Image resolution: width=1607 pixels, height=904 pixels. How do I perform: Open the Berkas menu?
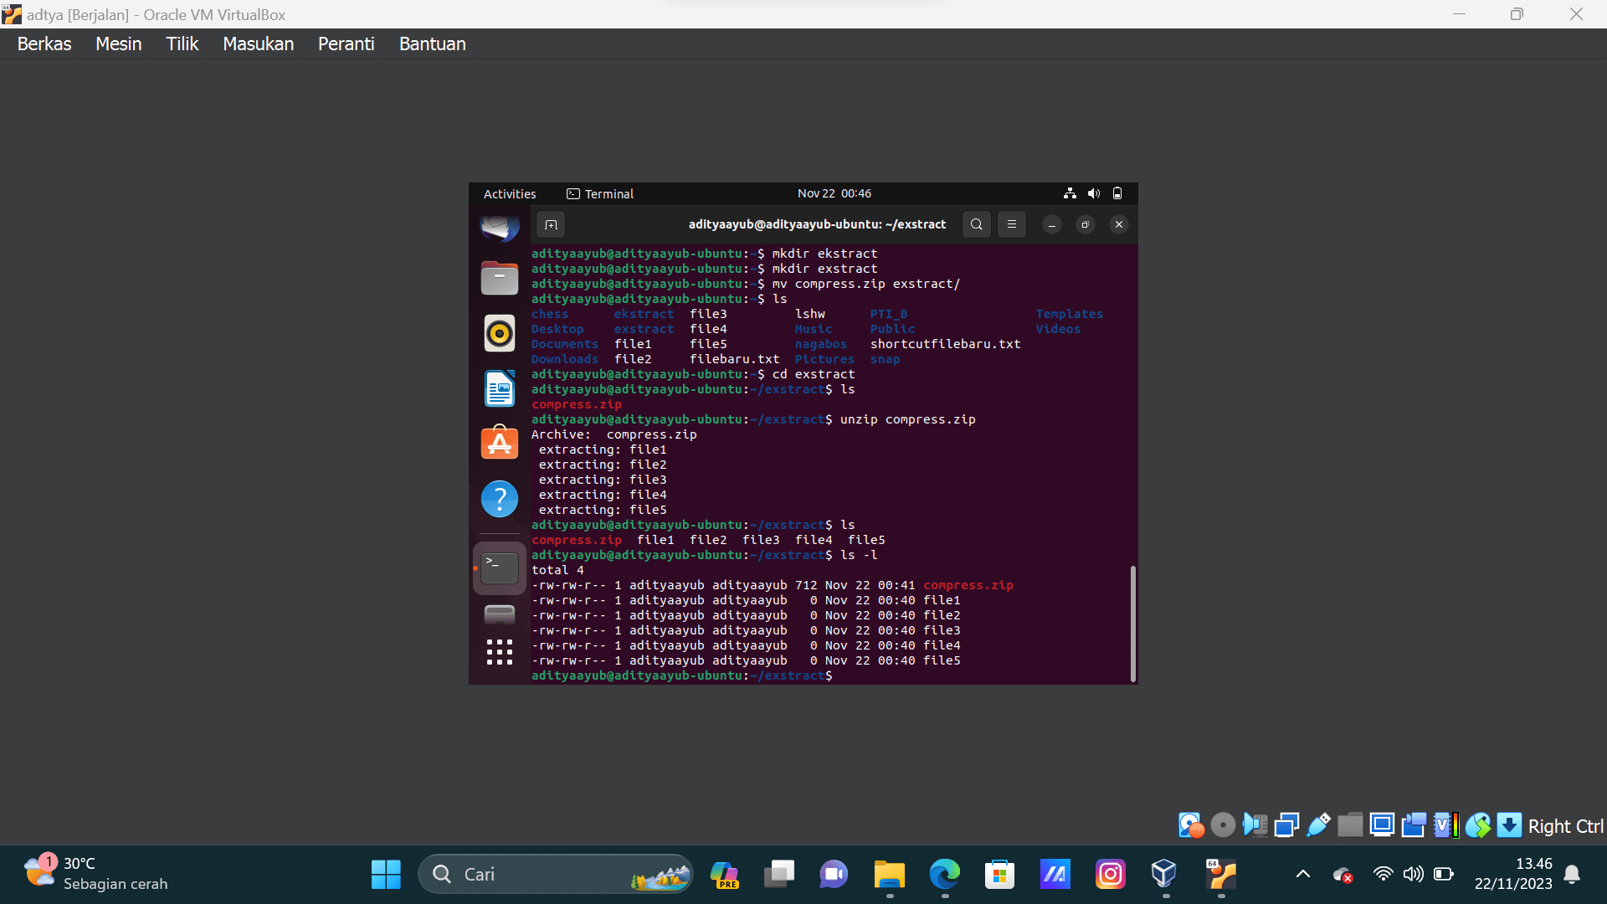click(x=44, y=44)
